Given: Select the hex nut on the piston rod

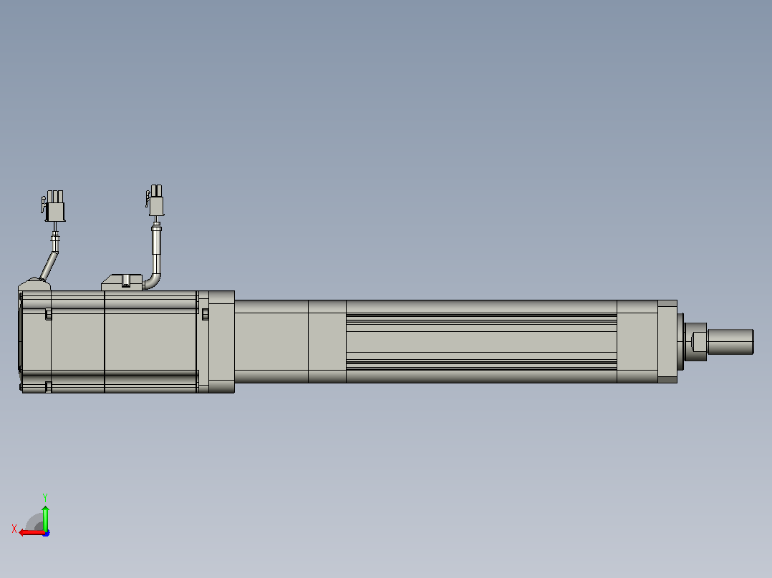Looking at the screenshot, I should pyautogui.click(x=695, y=341).
